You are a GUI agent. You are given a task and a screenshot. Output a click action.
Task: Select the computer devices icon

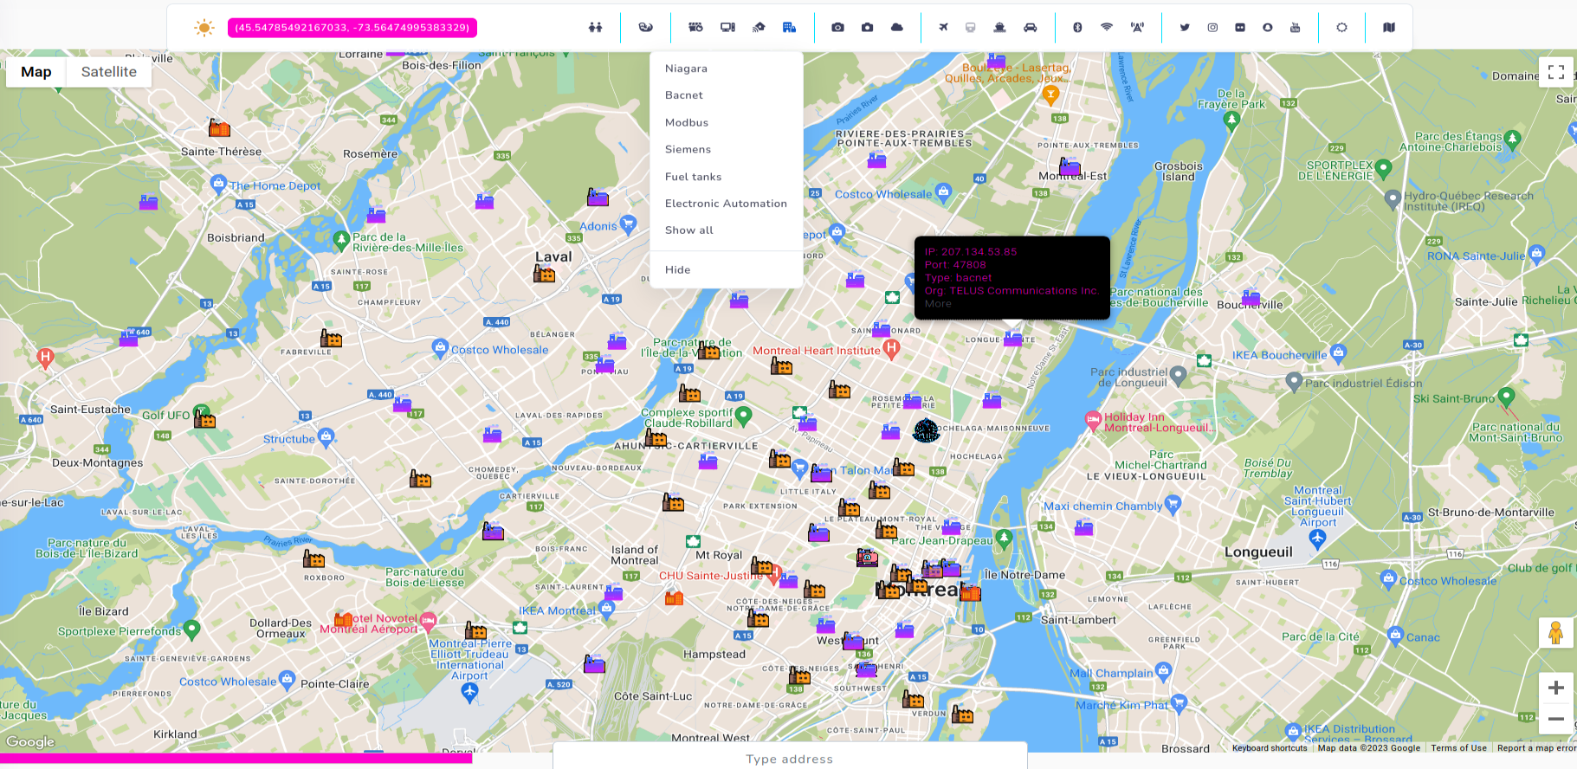tap(727, 28)
